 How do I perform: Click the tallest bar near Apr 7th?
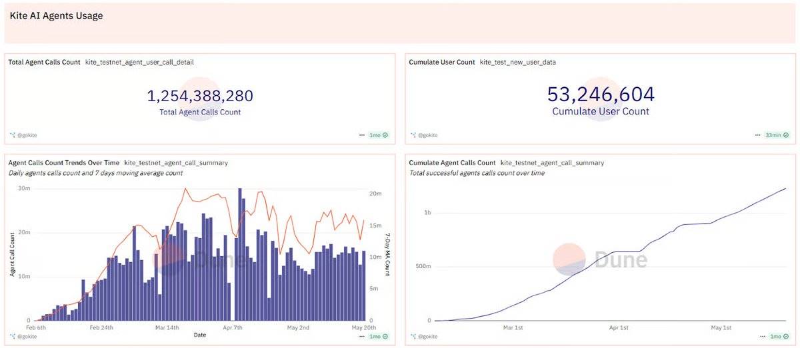(240, 253)
